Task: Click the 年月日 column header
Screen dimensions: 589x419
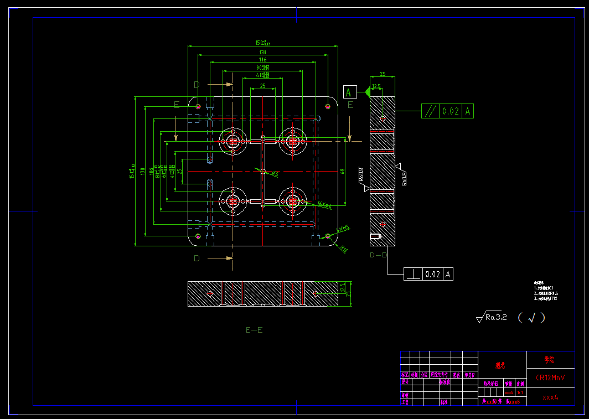Action: click(469, 375)
